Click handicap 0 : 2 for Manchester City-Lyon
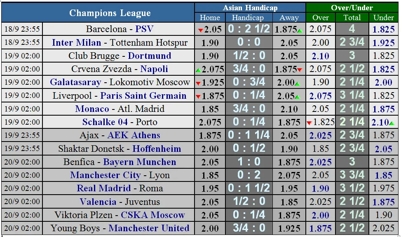 tap(249, 175)
